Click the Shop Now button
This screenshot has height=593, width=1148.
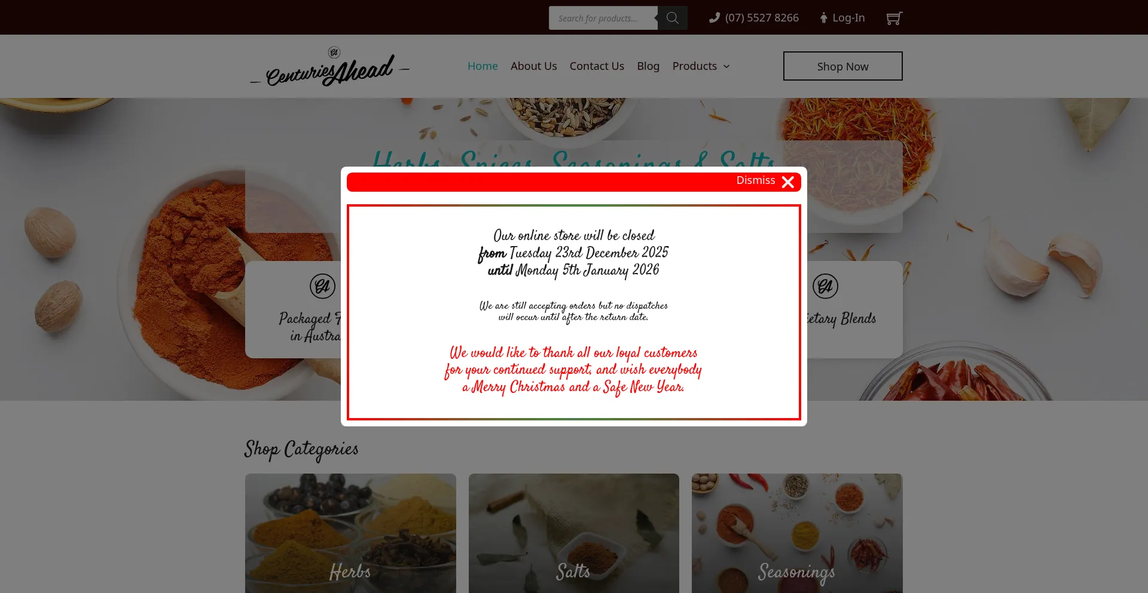pos(842,66)
